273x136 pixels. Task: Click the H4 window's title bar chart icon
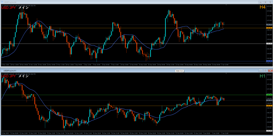click(x=2, y=2)
